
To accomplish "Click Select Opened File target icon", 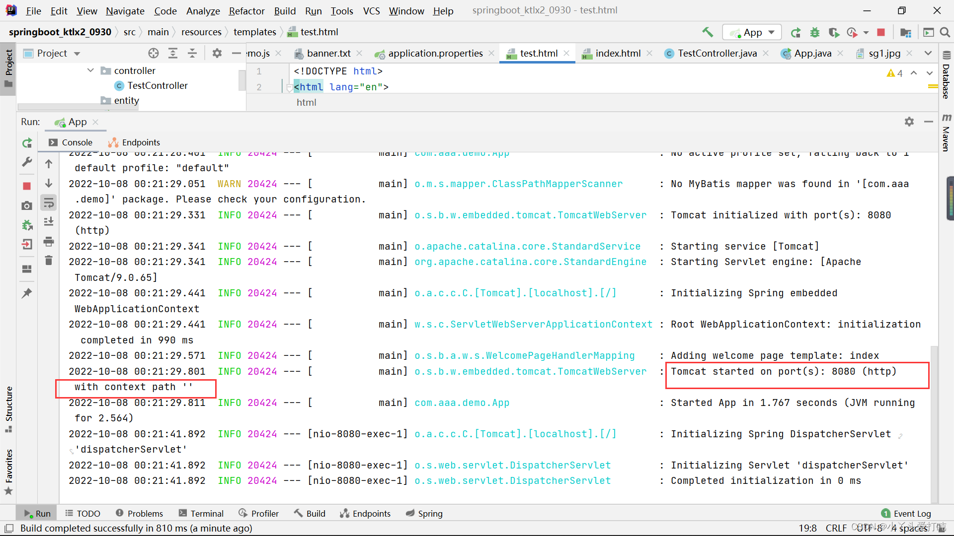I will 154,53.
